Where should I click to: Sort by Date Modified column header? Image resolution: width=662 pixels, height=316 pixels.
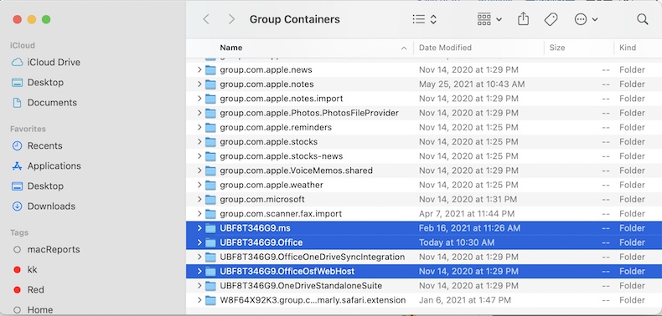445,48
